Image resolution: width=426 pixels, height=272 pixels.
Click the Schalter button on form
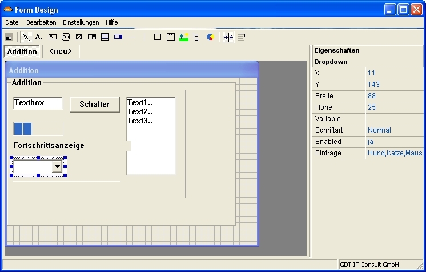click(x=94, y=104)
